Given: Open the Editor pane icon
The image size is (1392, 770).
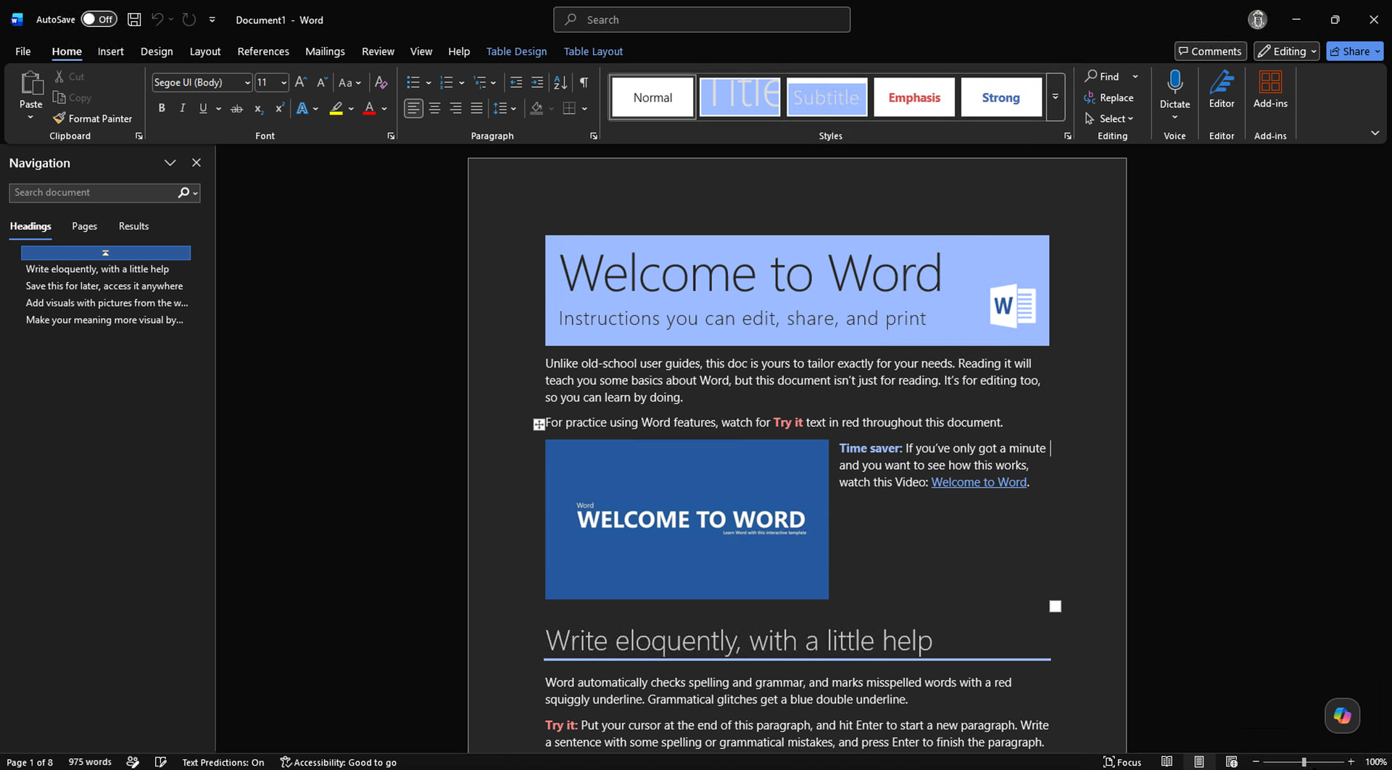Looking at the screenshot, I should coord(1222,89).
